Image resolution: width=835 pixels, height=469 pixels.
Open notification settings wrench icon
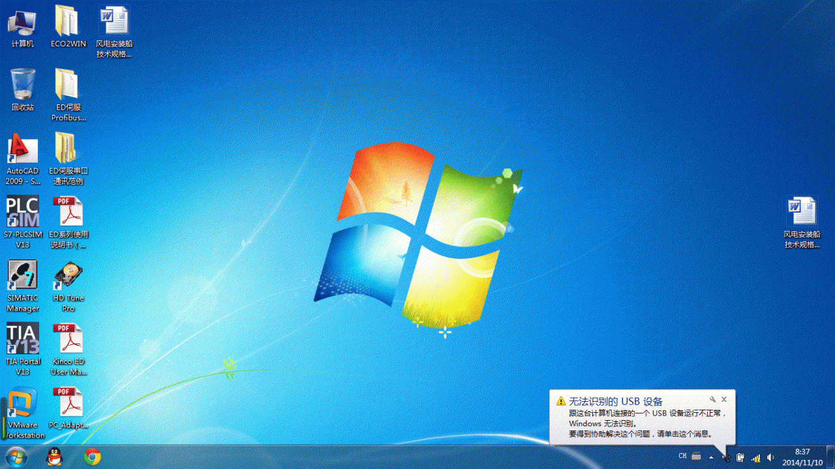(713, 399)
